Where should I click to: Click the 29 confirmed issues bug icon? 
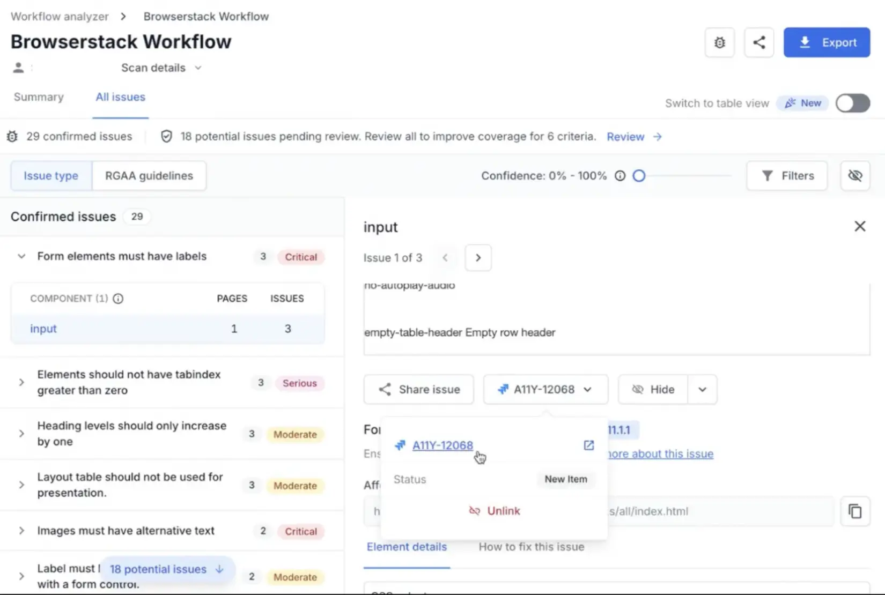12,137
